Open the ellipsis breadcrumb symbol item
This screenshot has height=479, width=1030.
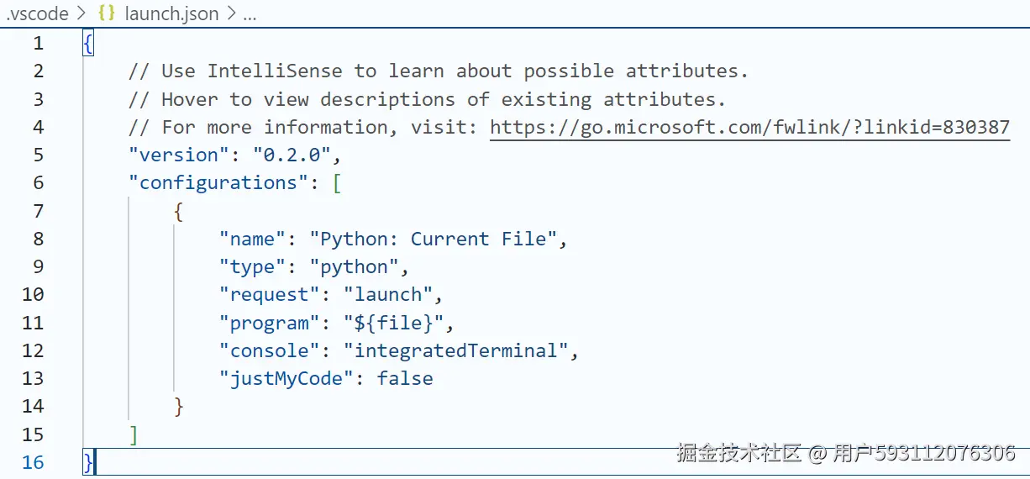pyautogui.click(x=249, y=14)
